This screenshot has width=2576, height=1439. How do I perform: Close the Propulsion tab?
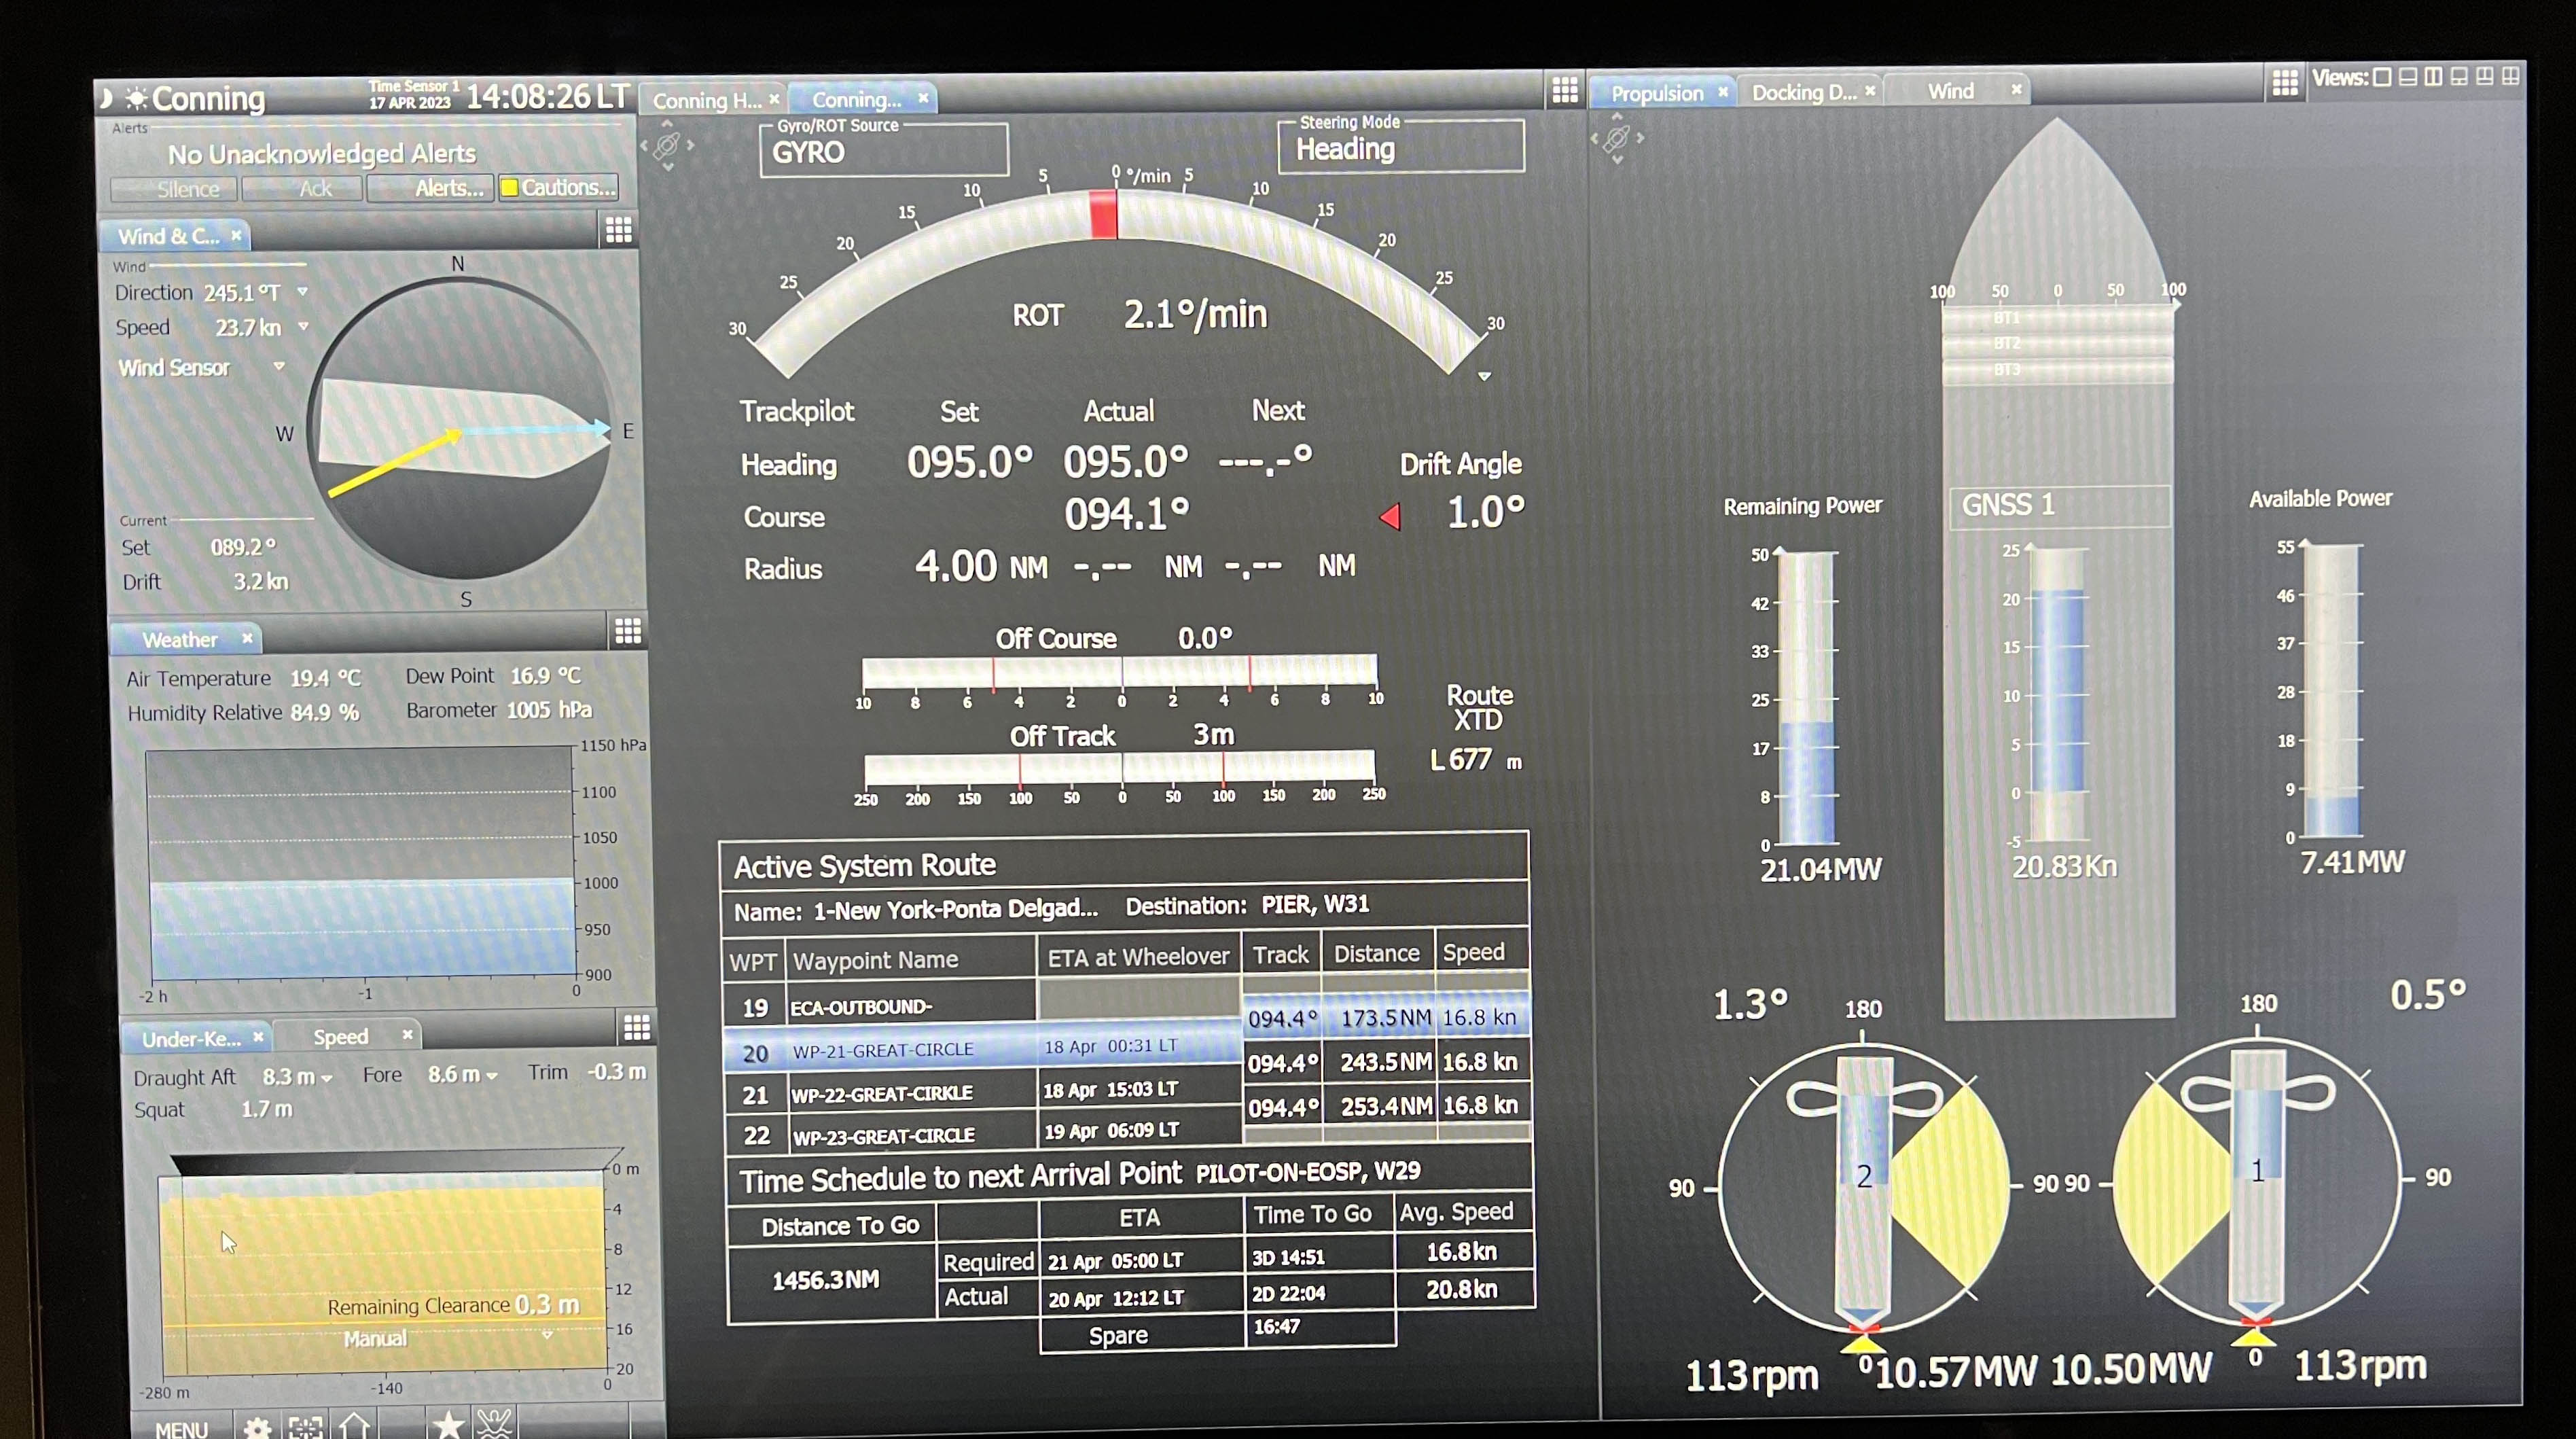[x=1723, y=92]
